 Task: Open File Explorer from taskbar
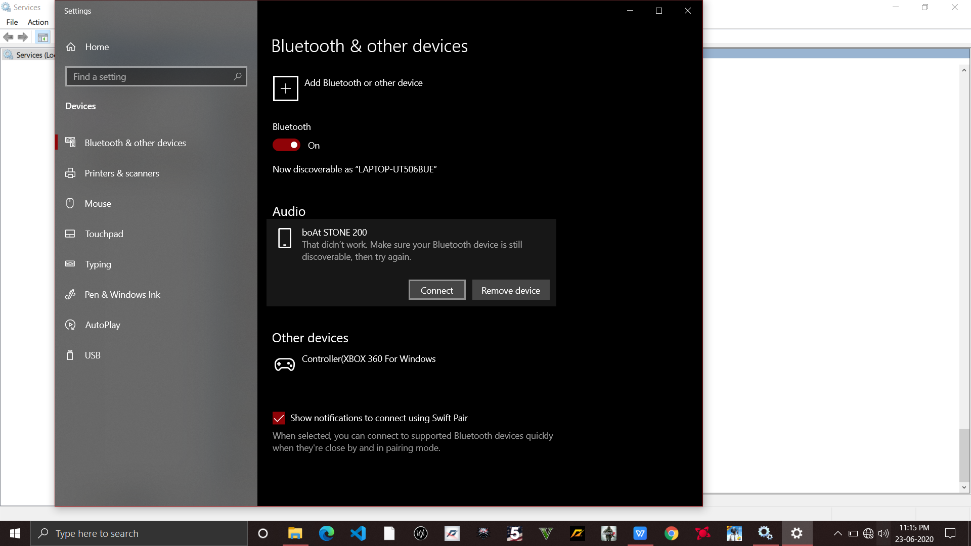pos(295,533)
